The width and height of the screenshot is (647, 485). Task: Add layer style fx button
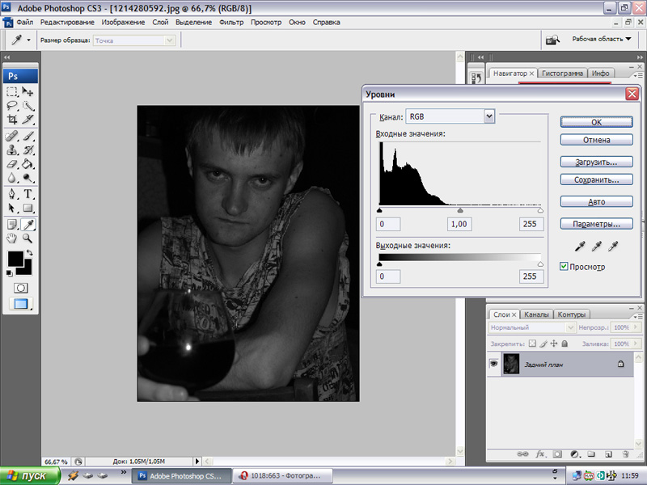tap(540, 454)
